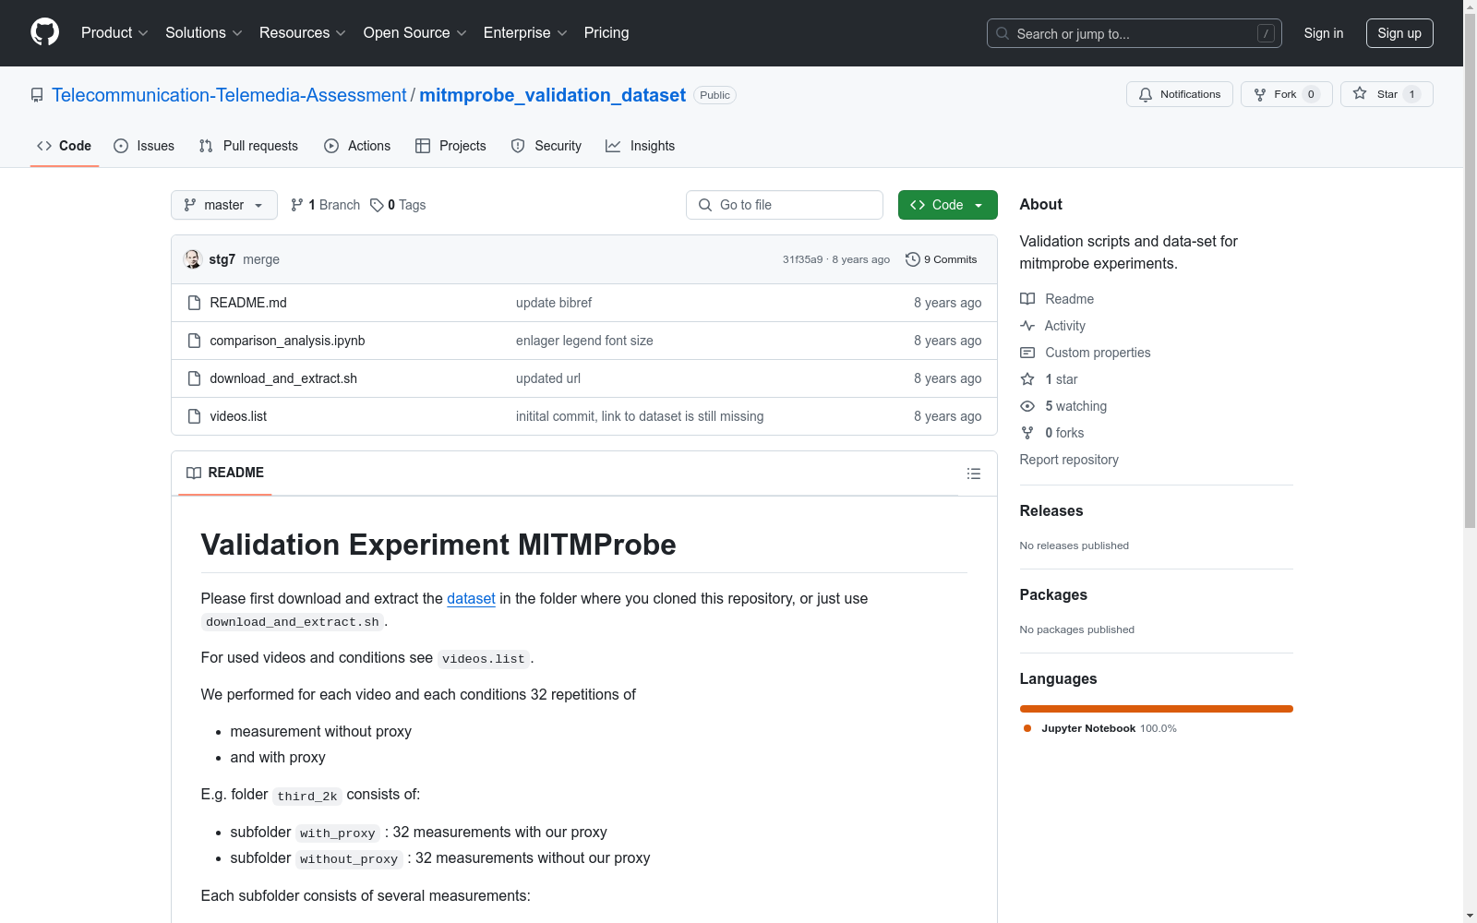Open the README outline list icon

tap(974, 473)
